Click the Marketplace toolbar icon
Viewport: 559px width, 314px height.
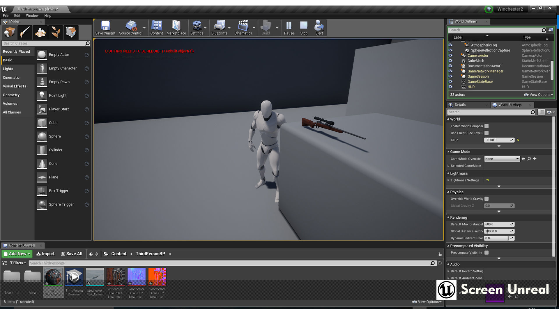click(176, 28)
